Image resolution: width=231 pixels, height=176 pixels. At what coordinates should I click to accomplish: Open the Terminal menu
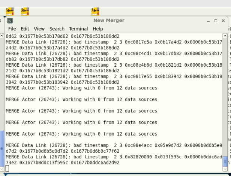78,29
